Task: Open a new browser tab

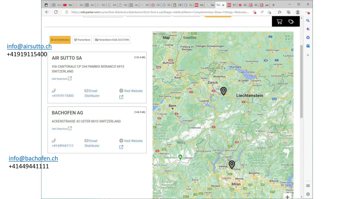Action: (273, 5)
